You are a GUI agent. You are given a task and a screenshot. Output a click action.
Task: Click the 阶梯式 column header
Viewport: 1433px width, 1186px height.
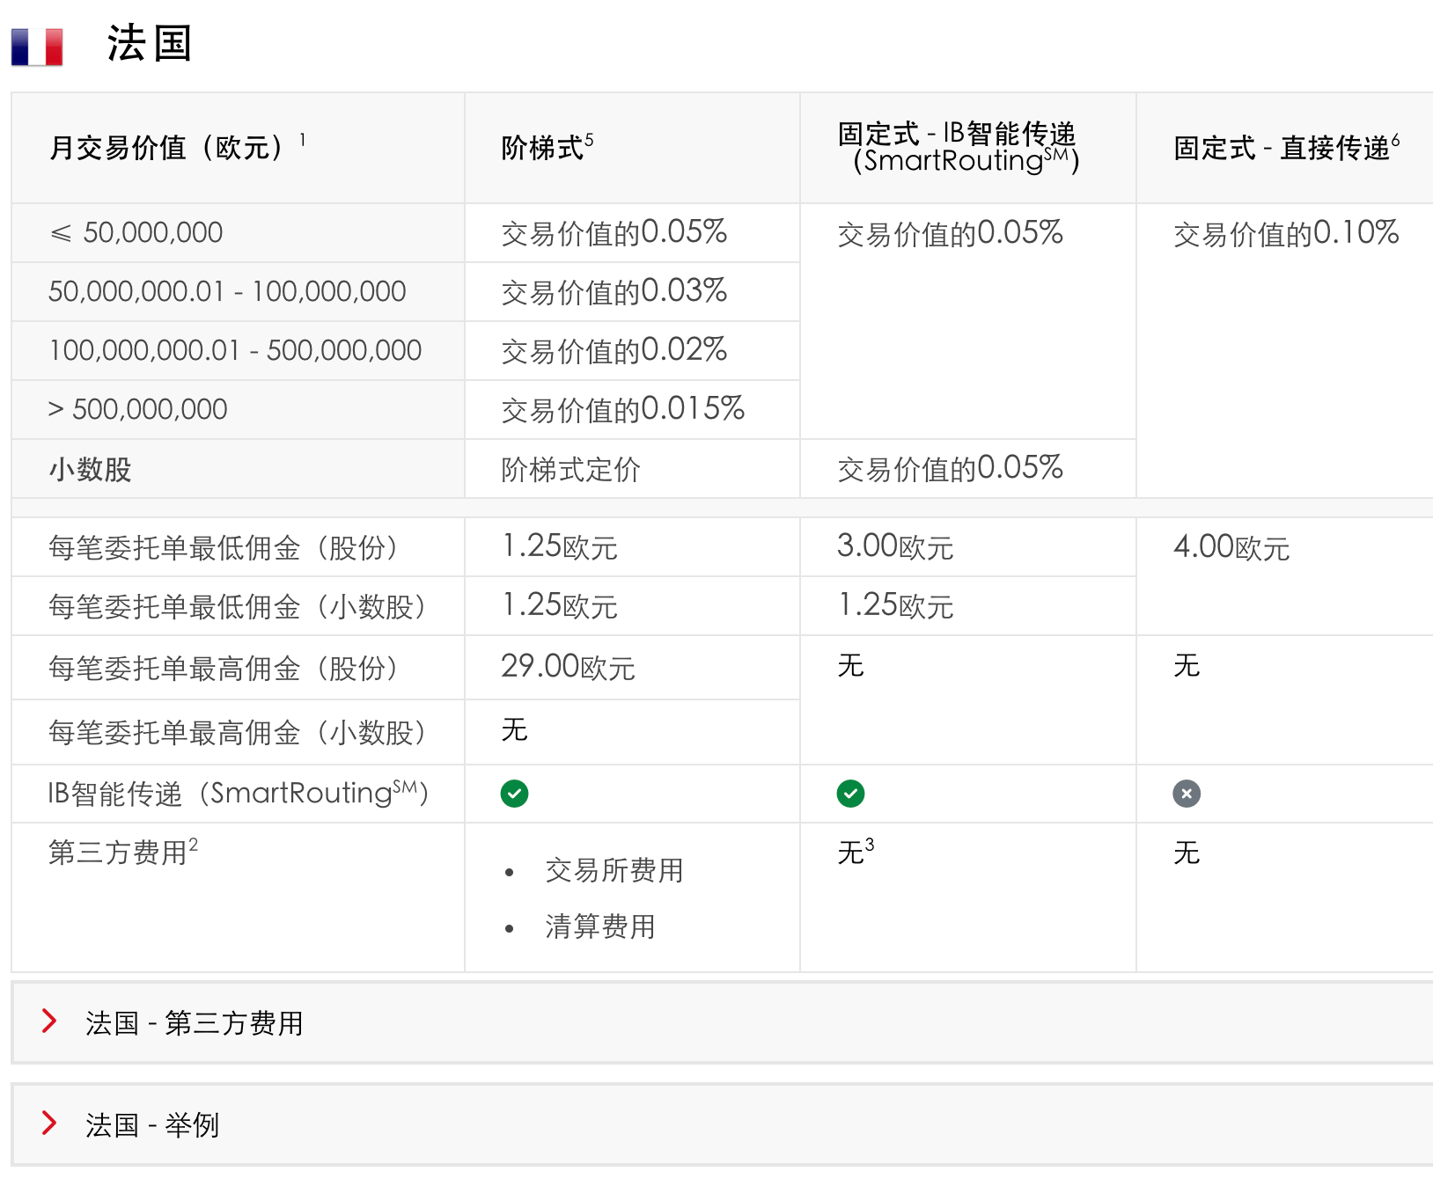pyautogui.click(x=542, y=148)
